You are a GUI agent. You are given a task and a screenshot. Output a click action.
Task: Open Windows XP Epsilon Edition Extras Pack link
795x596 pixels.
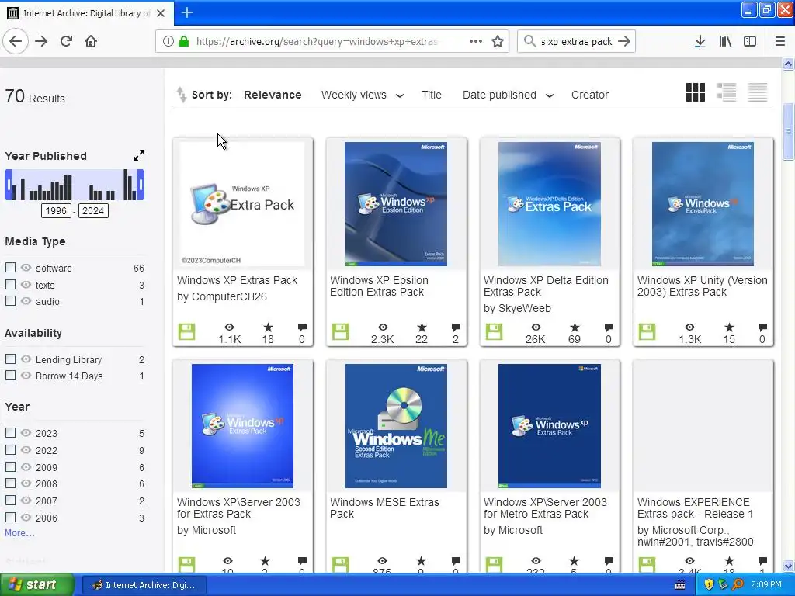pos(379,286)
